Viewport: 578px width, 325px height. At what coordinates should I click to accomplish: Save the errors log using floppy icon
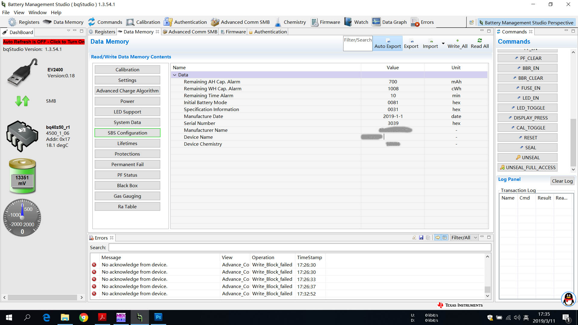[421, 237]
